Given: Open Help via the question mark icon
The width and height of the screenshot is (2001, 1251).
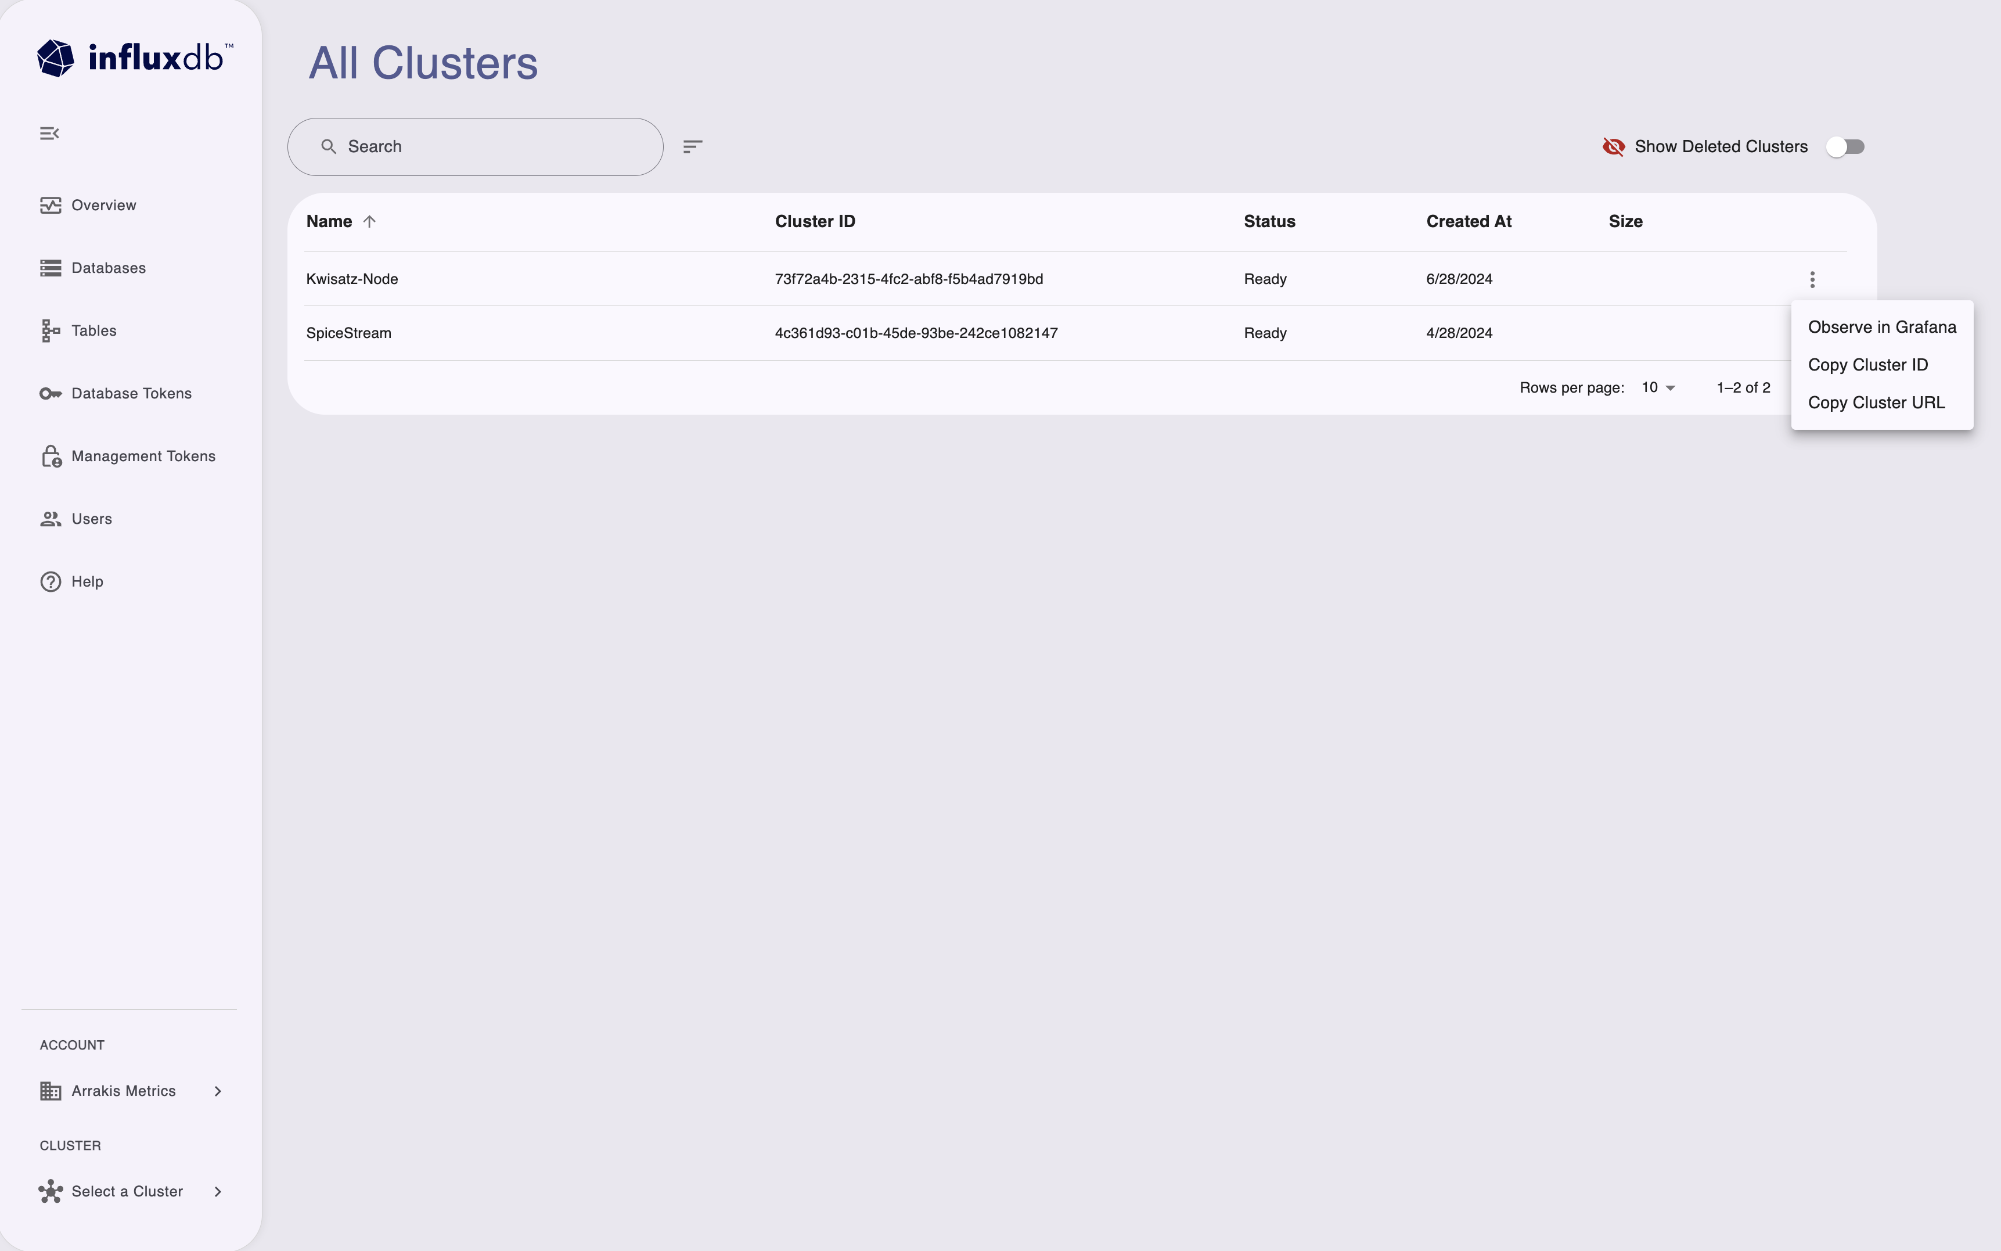Looking at the screenshot, I should [x=51, y=581].
